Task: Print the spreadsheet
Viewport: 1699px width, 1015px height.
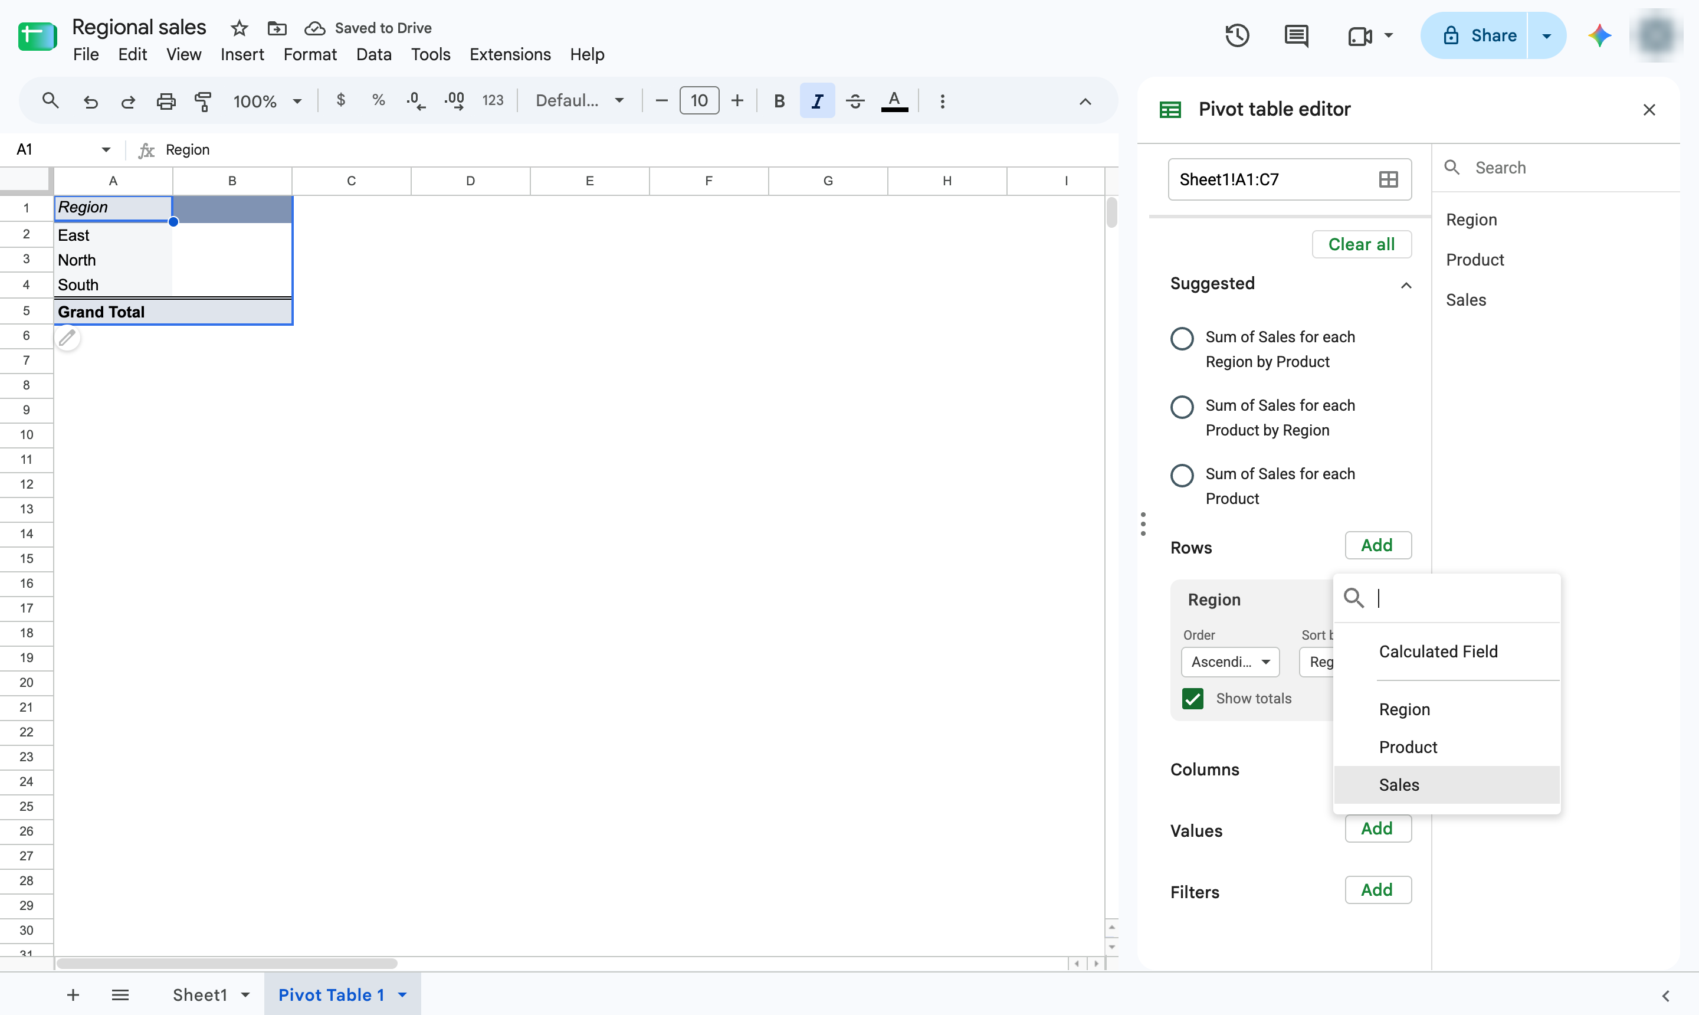Action: [166, 102]
